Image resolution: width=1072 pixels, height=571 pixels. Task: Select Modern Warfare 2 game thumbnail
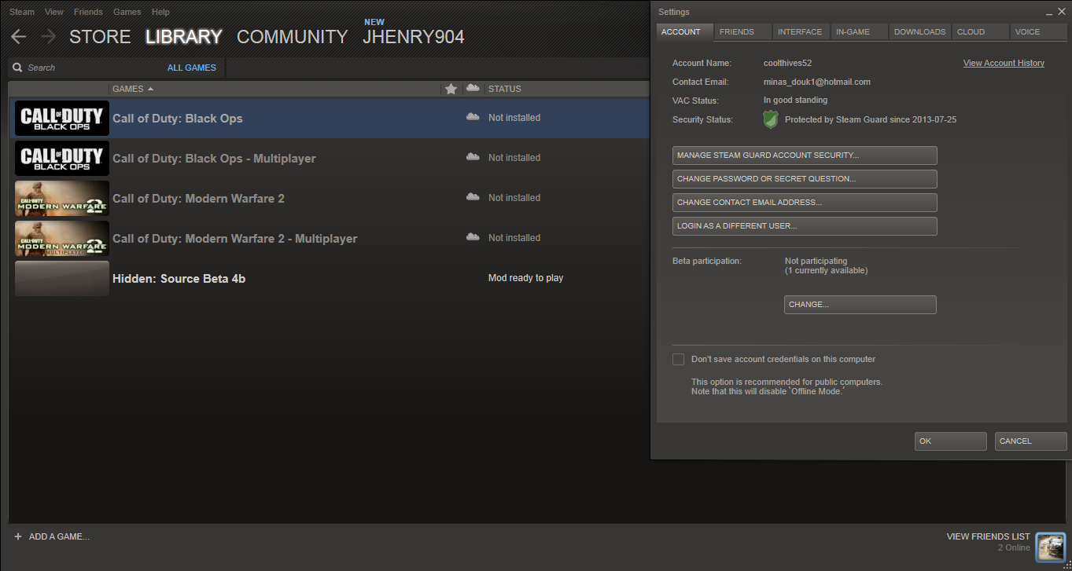[x=62, y=198]
